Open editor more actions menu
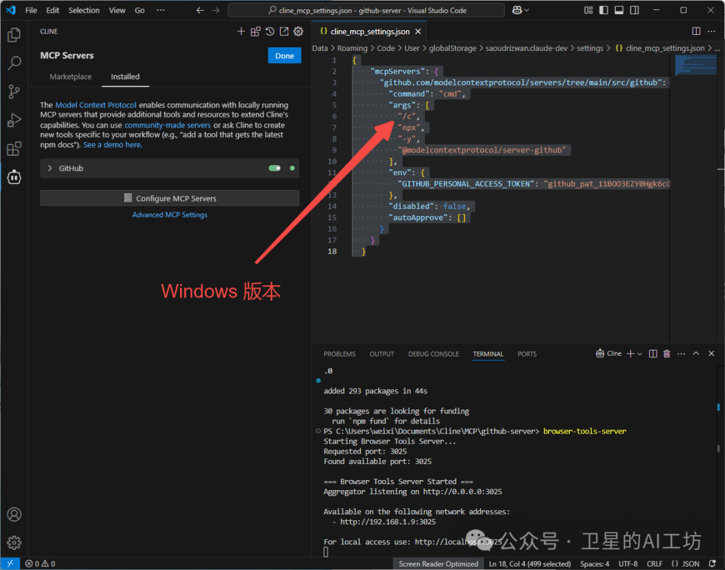This screenshot has width=725, height=570. pyautogui.click(x=711, y=31)
